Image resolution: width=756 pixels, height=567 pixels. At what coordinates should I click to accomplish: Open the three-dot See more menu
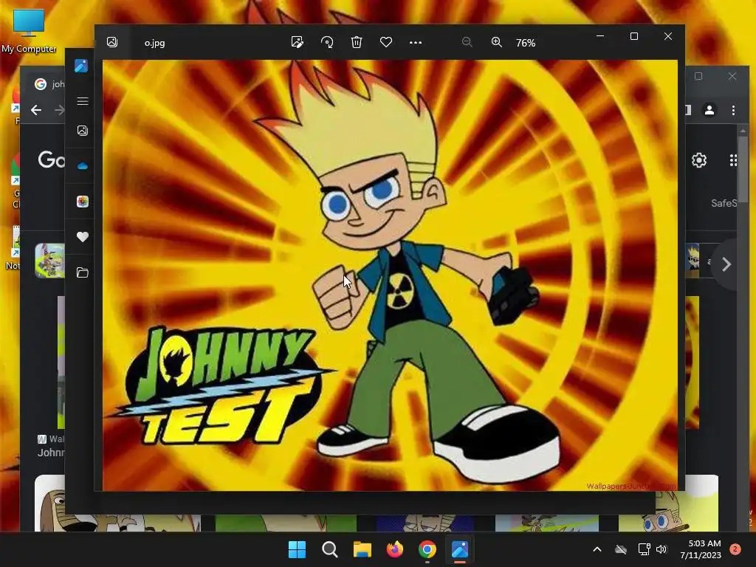(x=415, y=42)
